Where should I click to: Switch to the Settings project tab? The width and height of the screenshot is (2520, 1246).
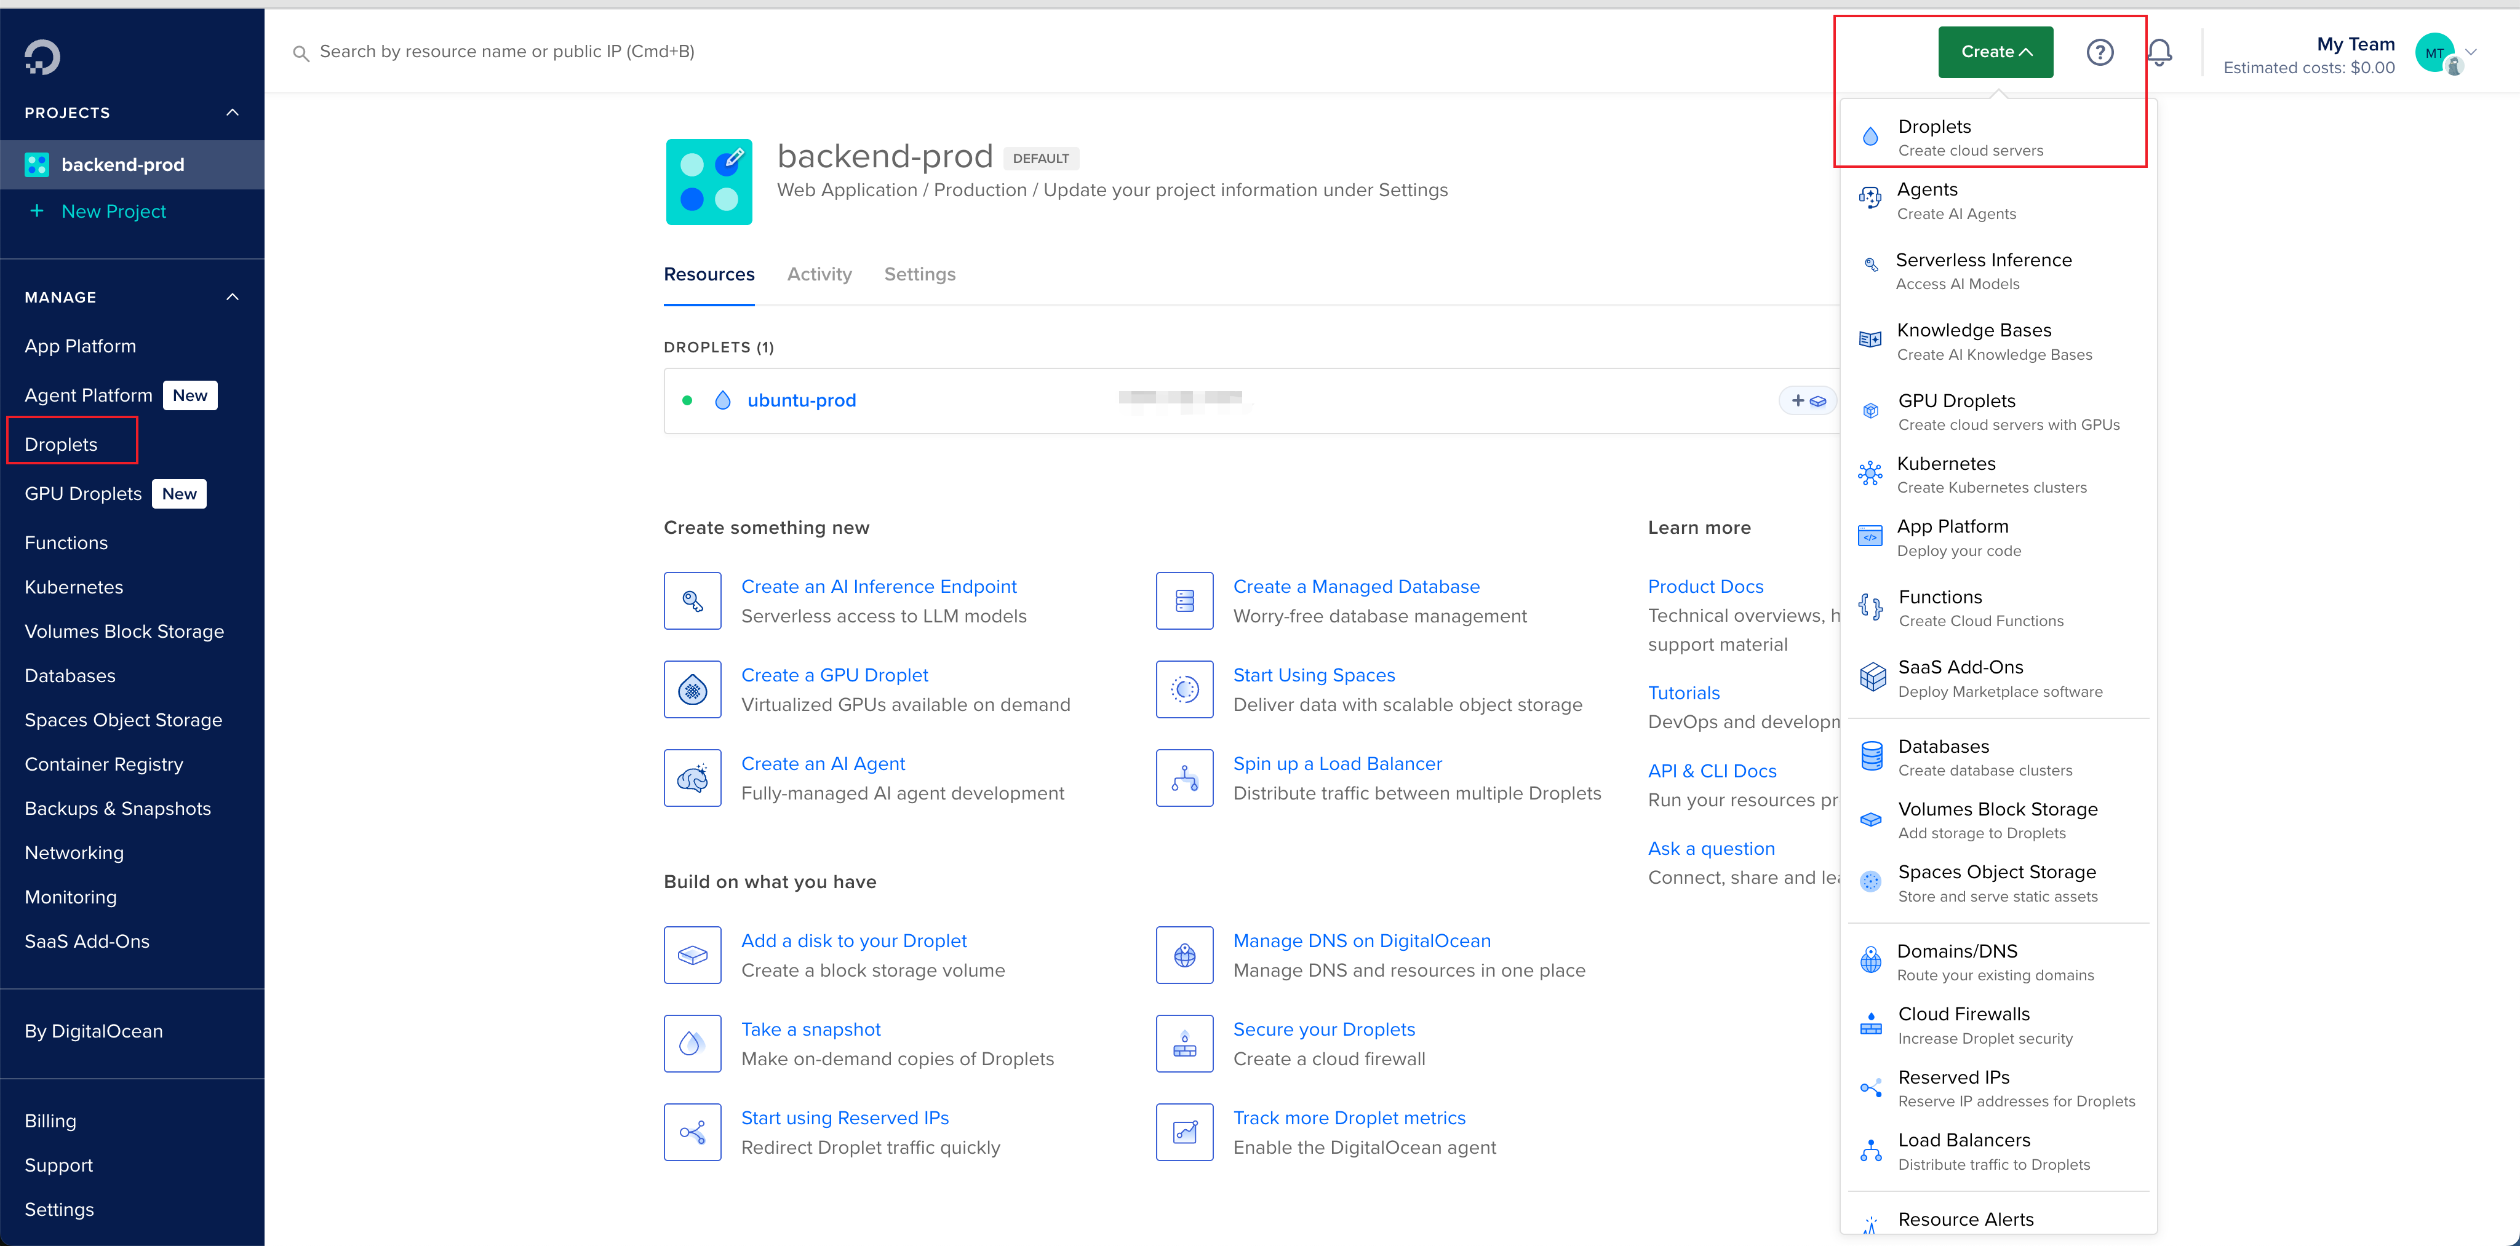pyautogui.click(x=919, y=275)
